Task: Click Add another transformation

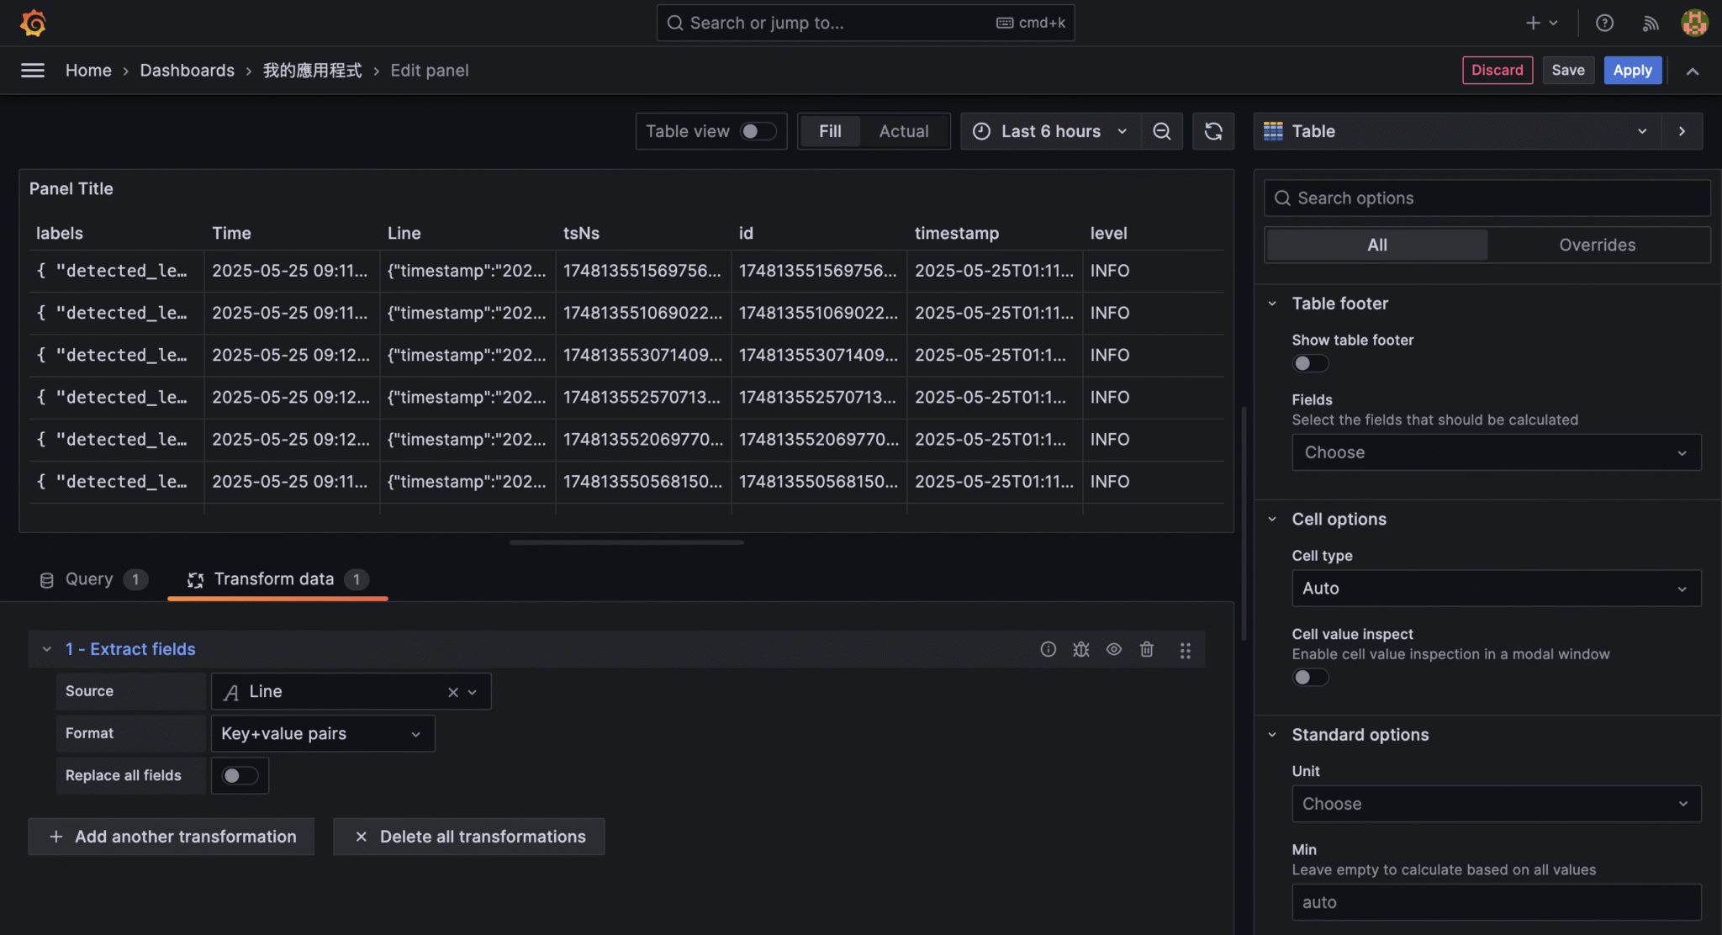Action: tap(172, 837)
